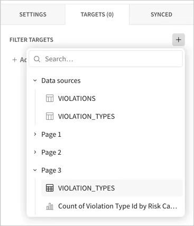This screenshot has height=226, width=194.
Task: Select VIOLATION_TYPES label under Data sources
Action: [86, 117]
